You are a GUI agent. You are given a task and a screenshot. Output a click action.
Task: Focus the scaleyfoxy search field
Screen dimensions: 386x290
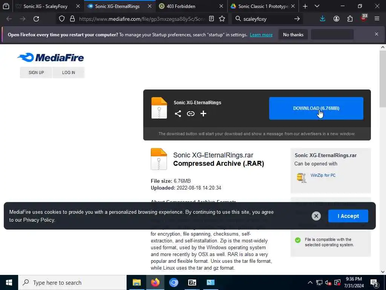pyautogui.click(x=267, y=19)
